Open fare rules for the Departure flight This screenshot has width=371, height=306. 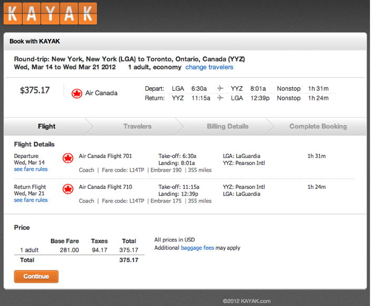pos(31,169)
